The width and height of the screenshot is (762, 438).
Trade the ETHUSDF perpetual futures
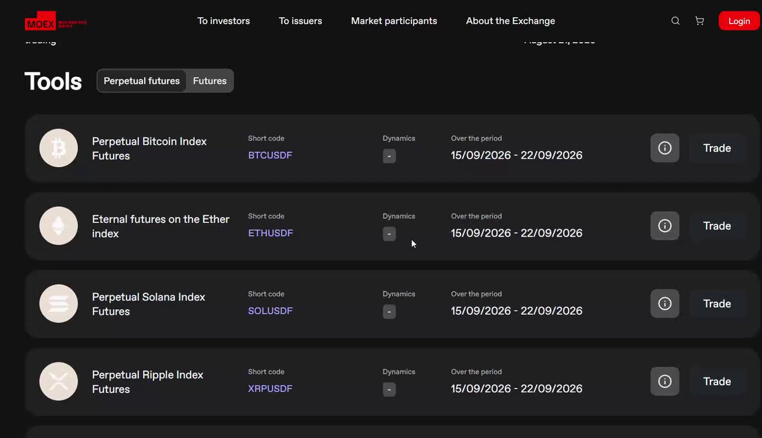click(x=717, y=226)
